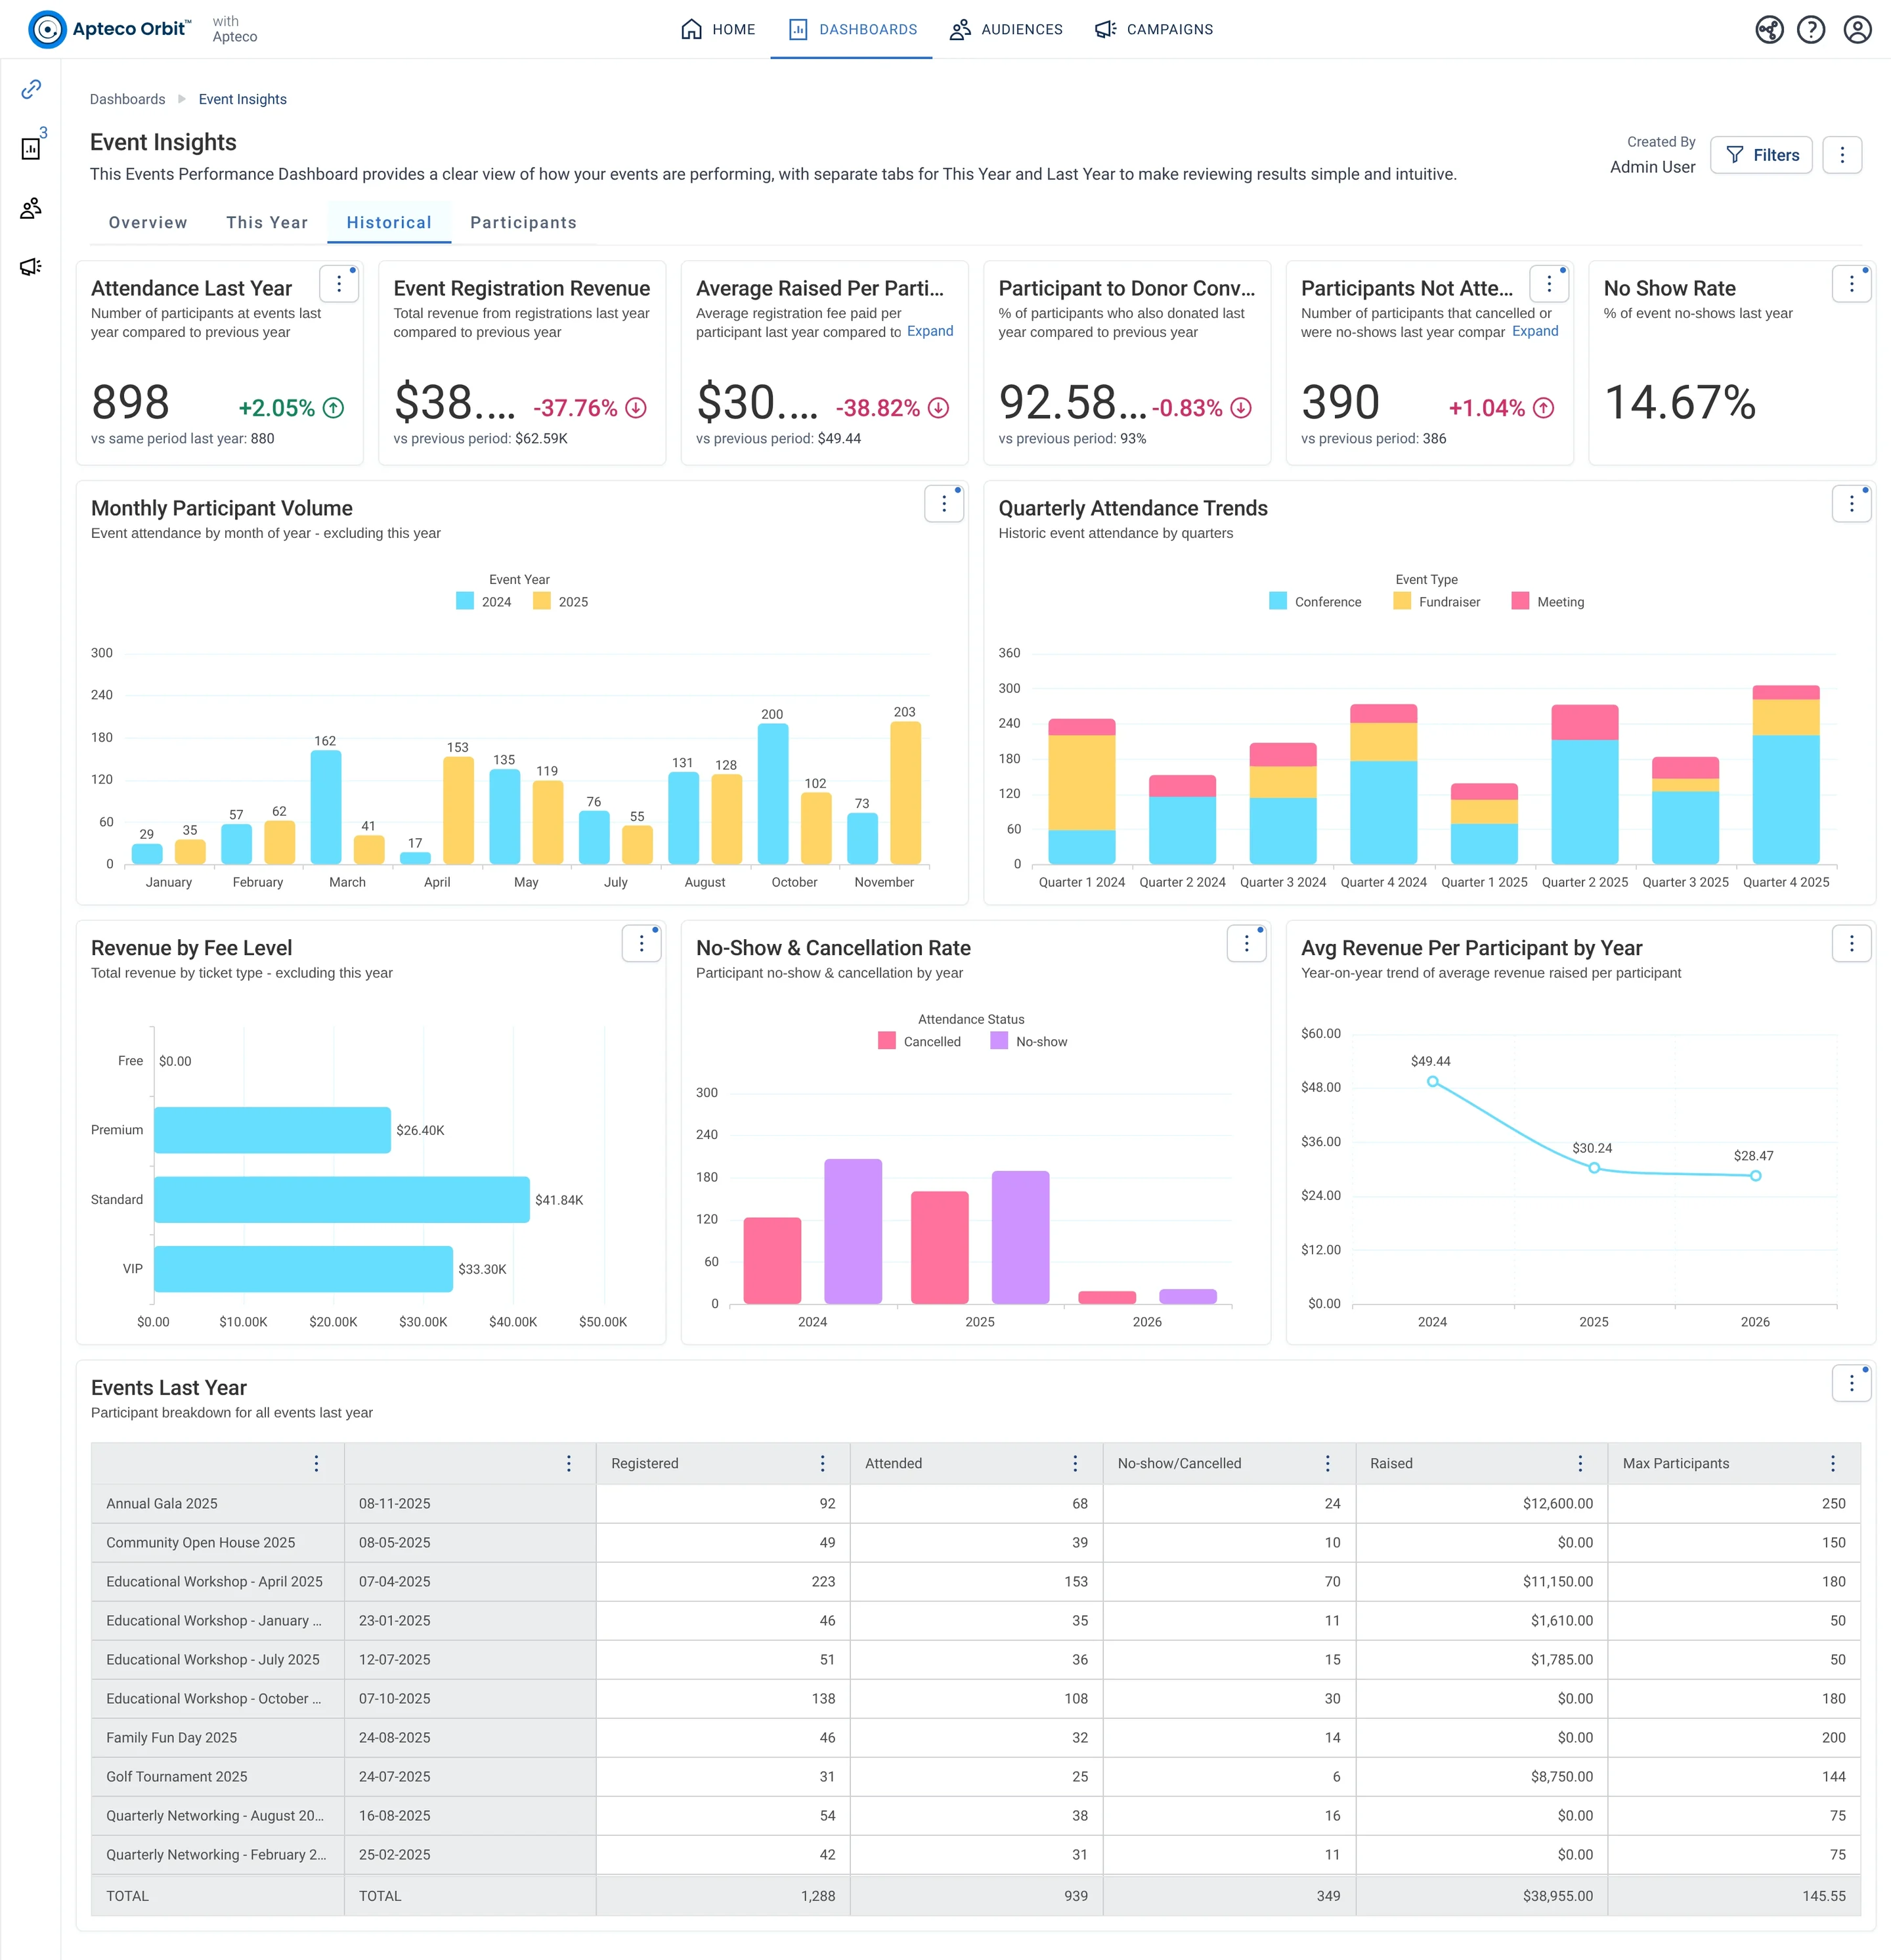
Task: Toggle 2025 series in Monthly Participant legend
Action: 561,602
